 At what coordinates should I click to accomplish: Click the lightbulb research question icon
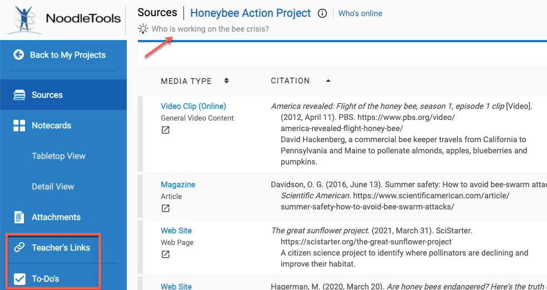click(x=143, y=29)
